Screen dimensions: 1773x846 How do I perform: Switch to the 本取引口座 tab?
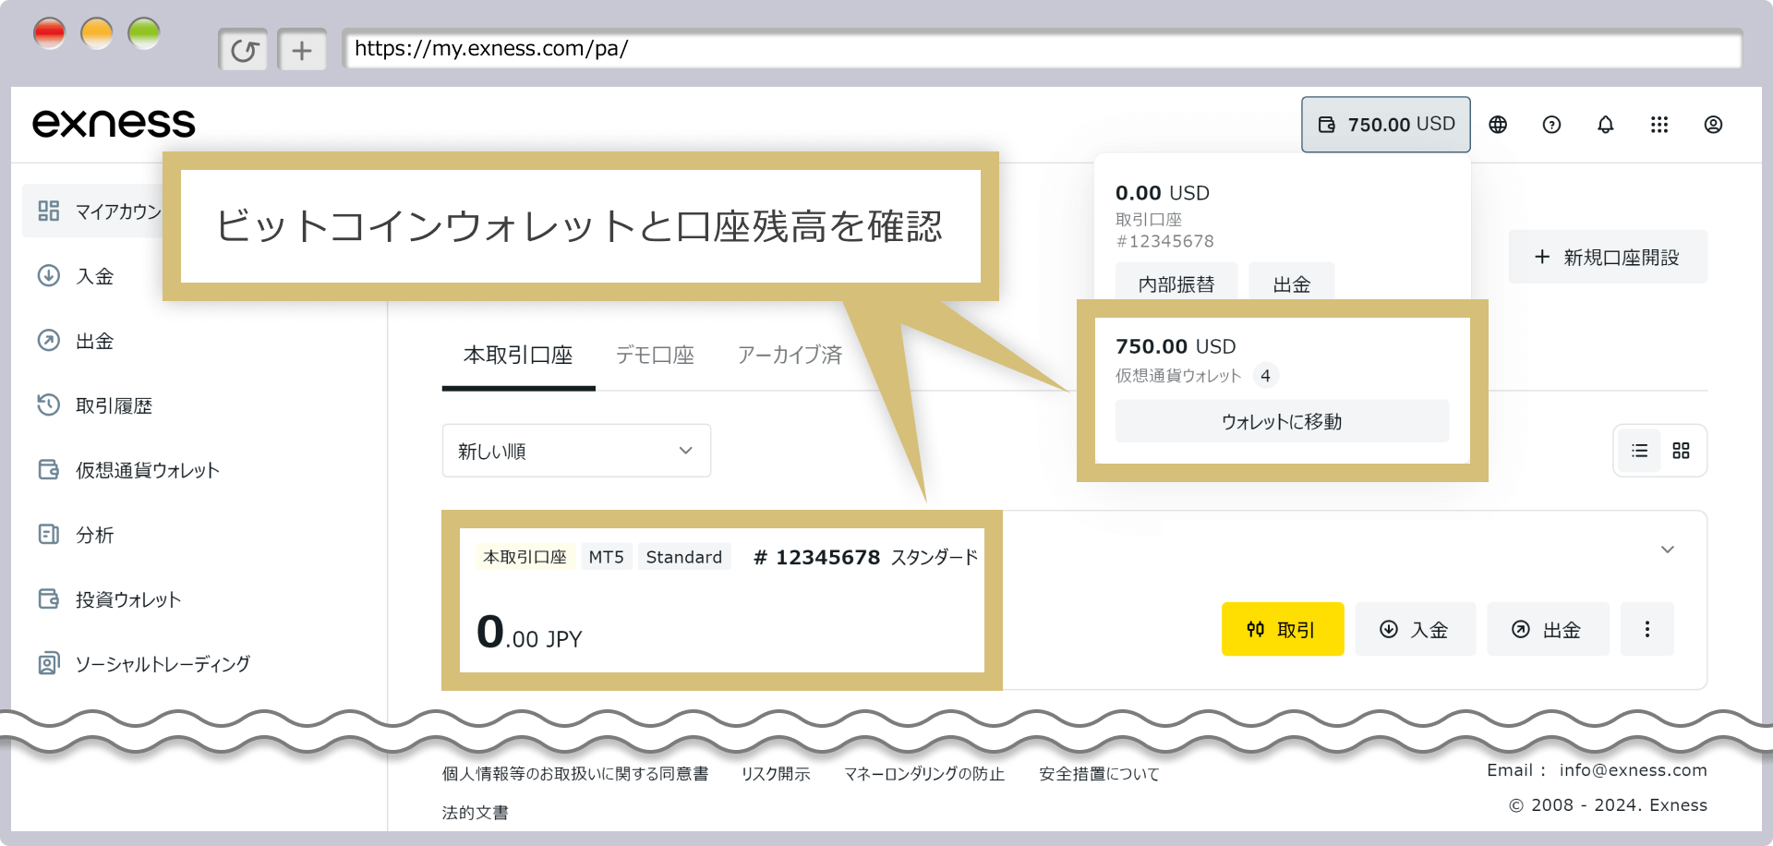pos(518,356)
